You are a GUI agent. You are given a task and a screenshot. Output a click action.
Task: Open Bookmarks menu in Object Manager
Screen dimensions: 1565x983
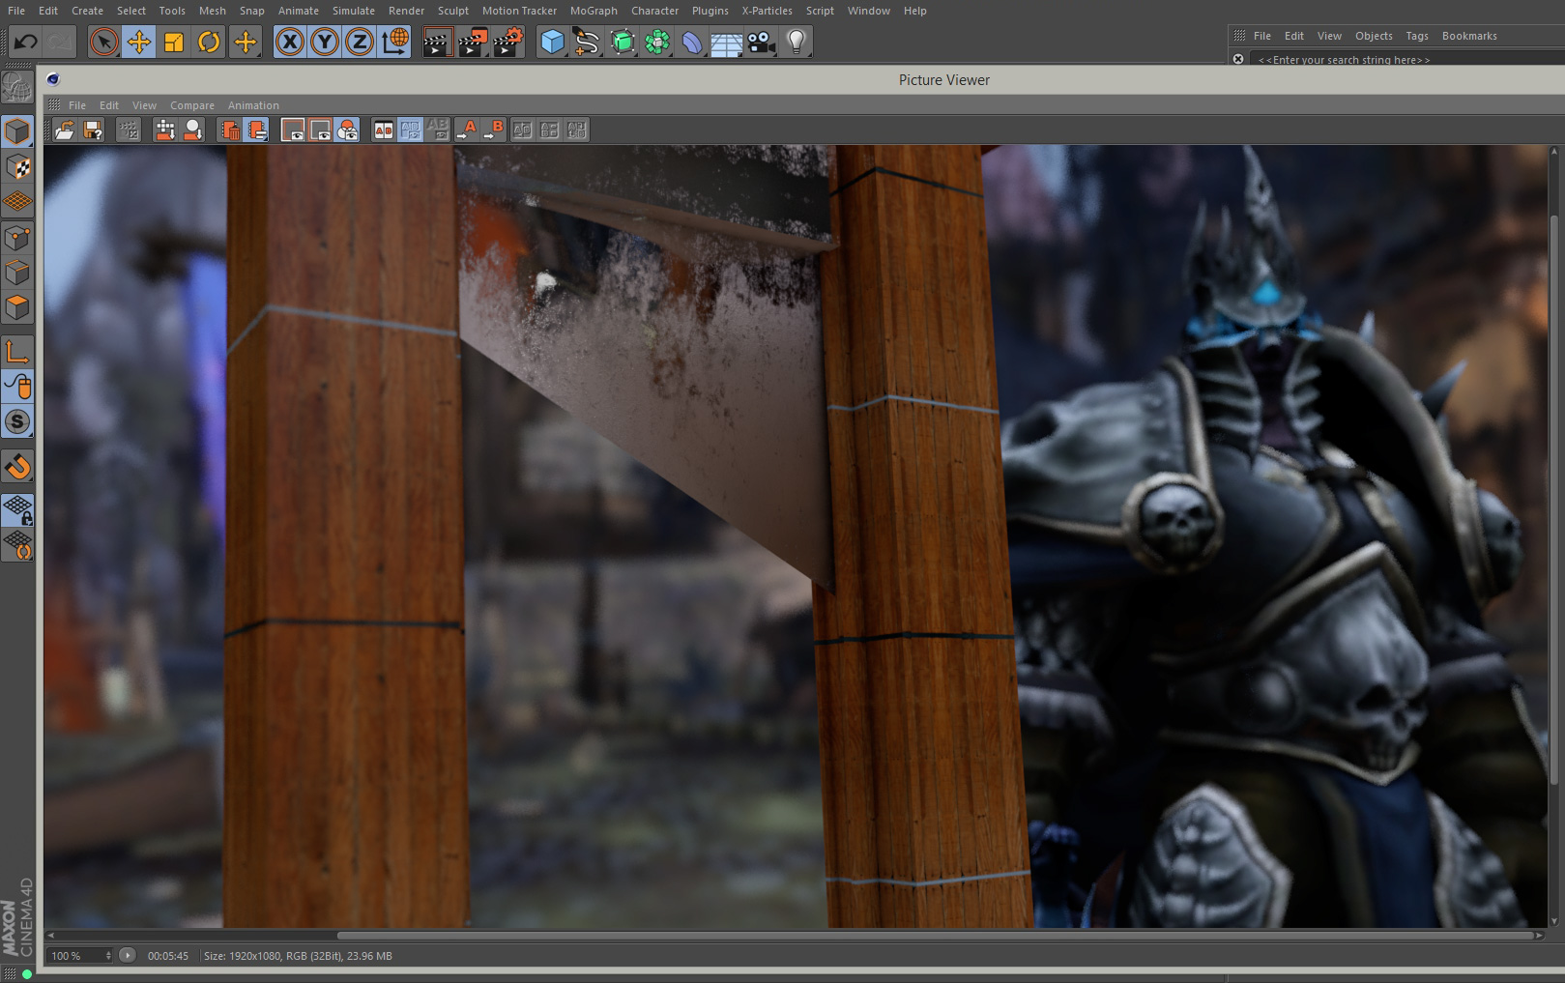pos(1469,36)
